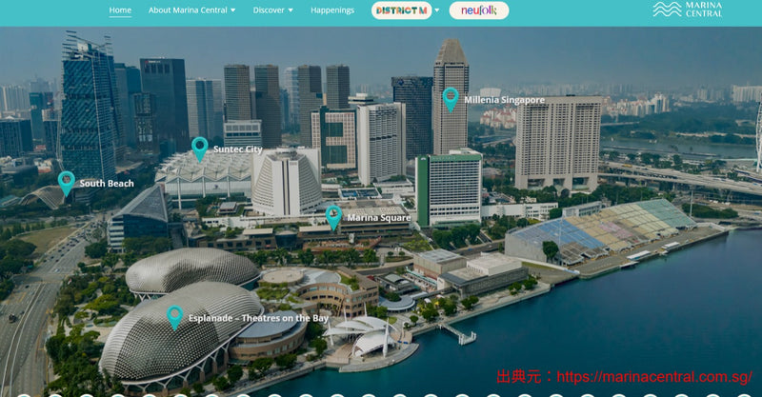Click the Millenia Singapore label

click(505, 100)
